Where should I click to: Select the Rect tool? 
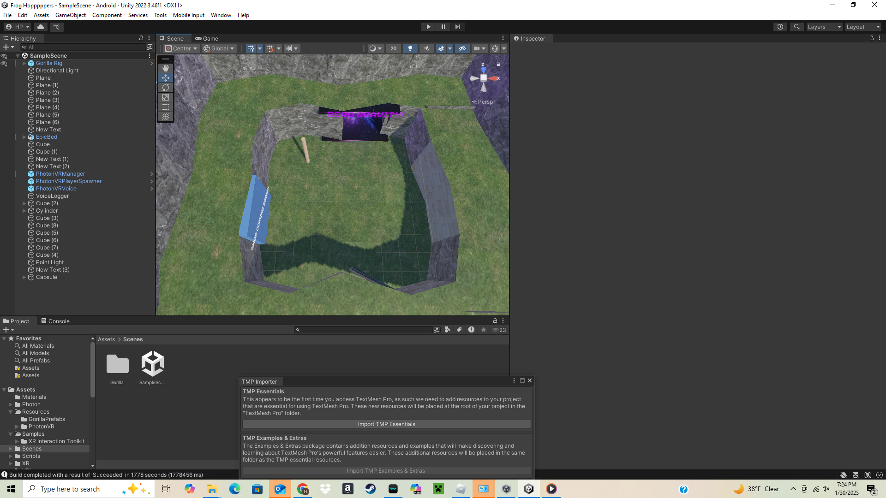166,107
